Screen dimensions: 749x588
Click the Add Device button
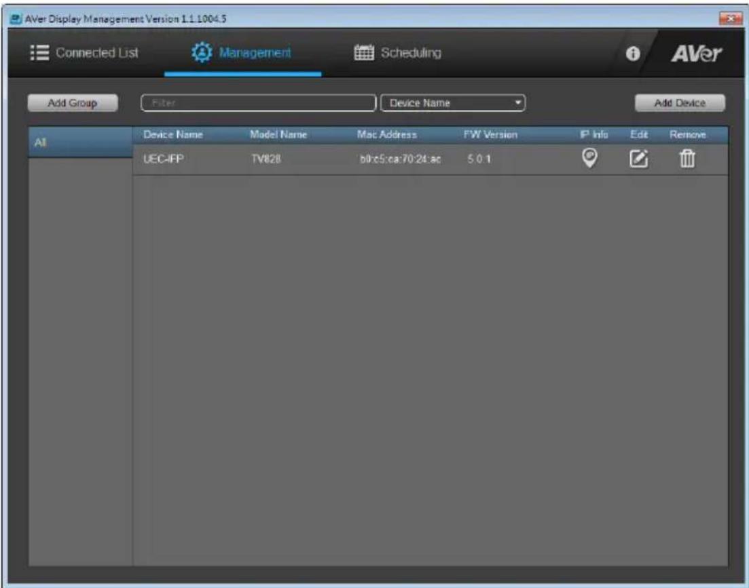tap(680, 103)
